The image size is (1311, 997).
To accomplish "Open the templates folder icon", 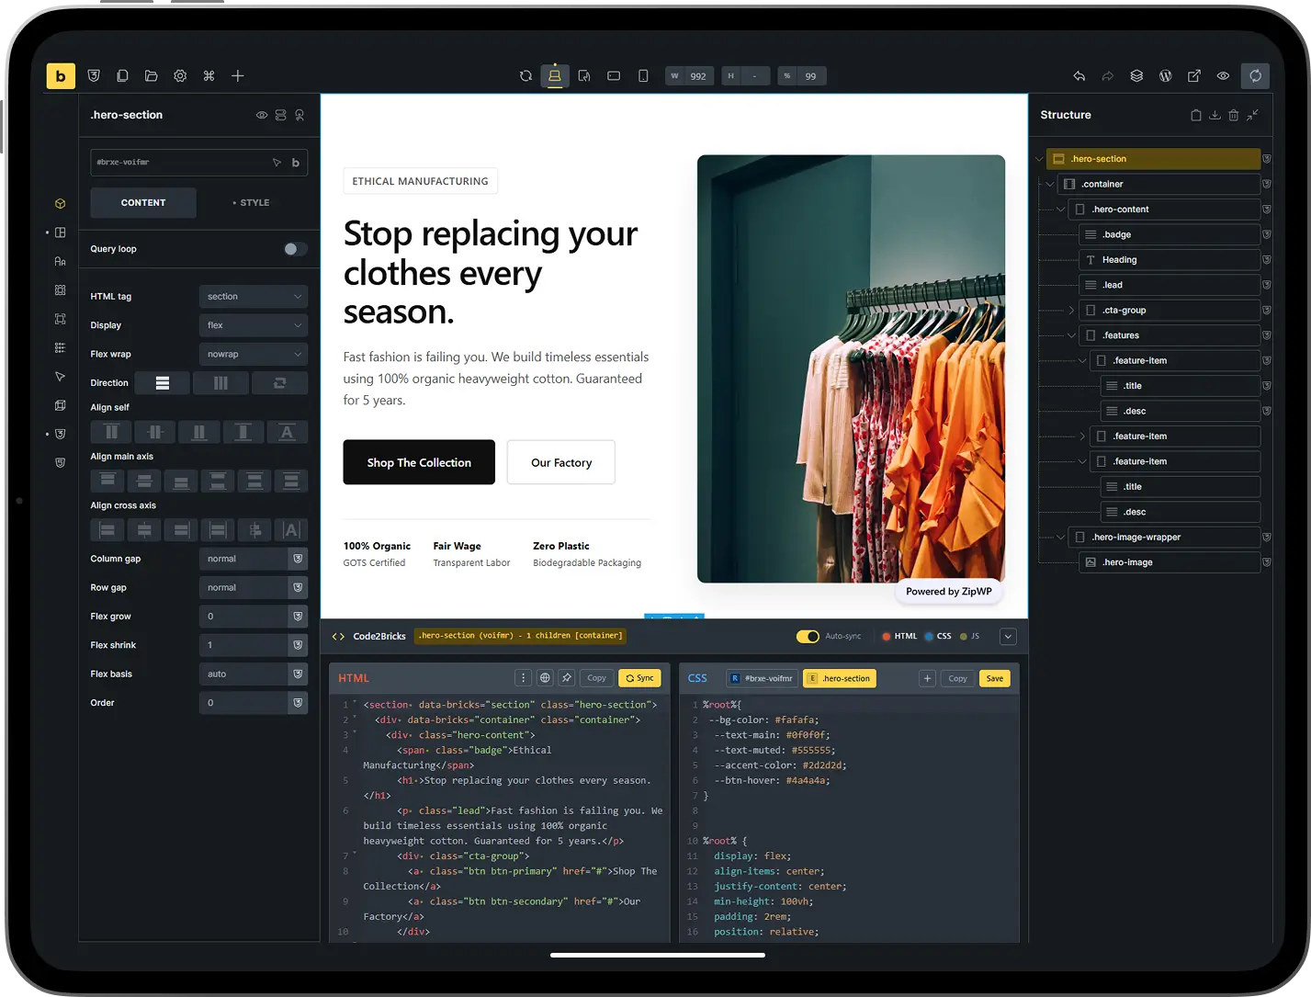I will 152,76.
